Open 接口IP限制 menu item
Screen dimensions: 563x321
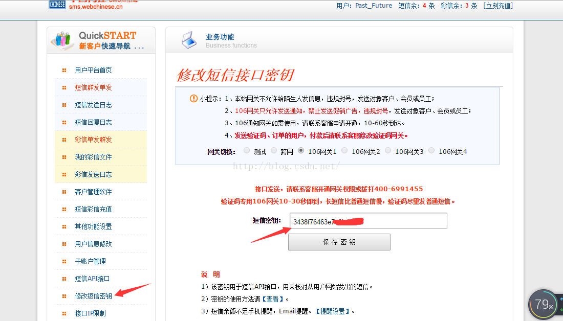[x=91, y=313]
